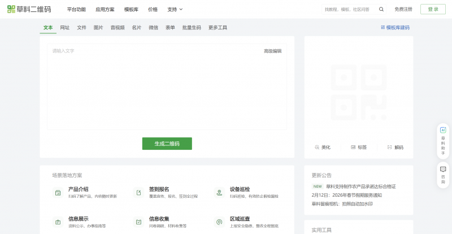Open the 模板库 menu item
The width and height of the screenshot is (452, 234).
pyautogui.click(x=131, y=9)
